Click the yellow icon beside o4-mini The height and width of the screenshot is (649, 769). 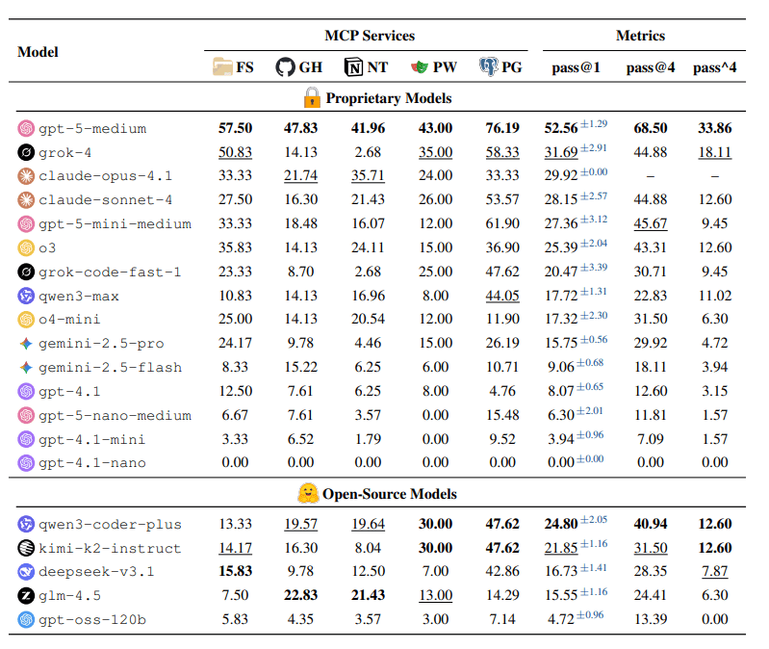[x=26, y=320]
